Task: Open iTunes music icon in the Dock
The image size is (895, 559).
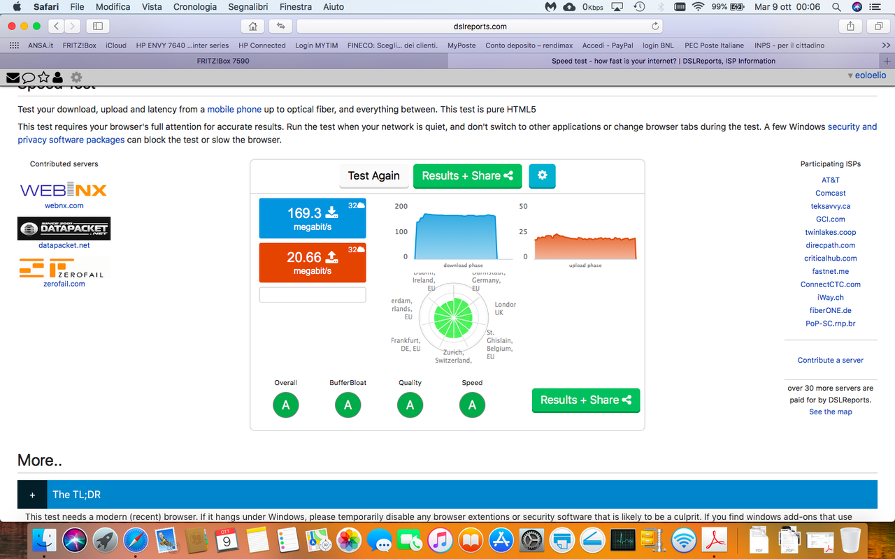Action: point(440,540)
